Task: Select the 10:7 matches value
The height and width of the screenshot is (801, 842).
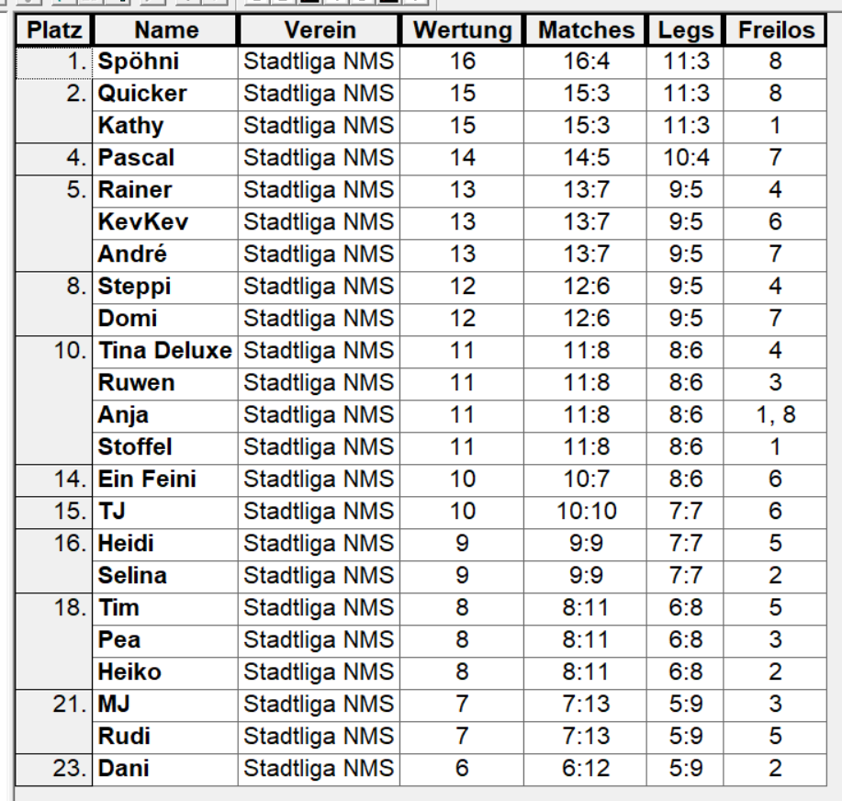Action: (x=586, y=479)
